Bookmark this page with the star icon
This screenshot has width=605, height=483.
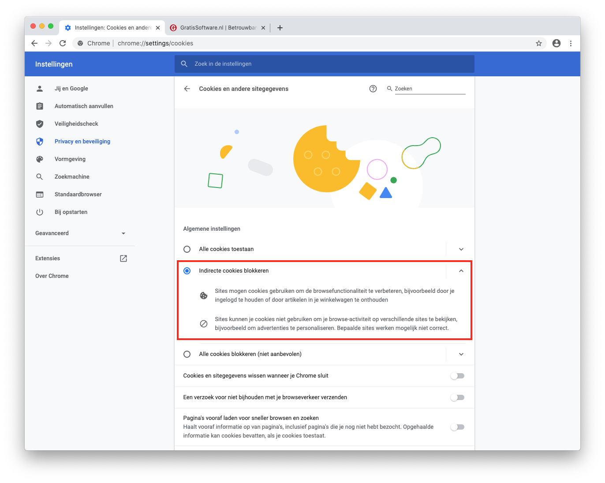coord(538,43)
